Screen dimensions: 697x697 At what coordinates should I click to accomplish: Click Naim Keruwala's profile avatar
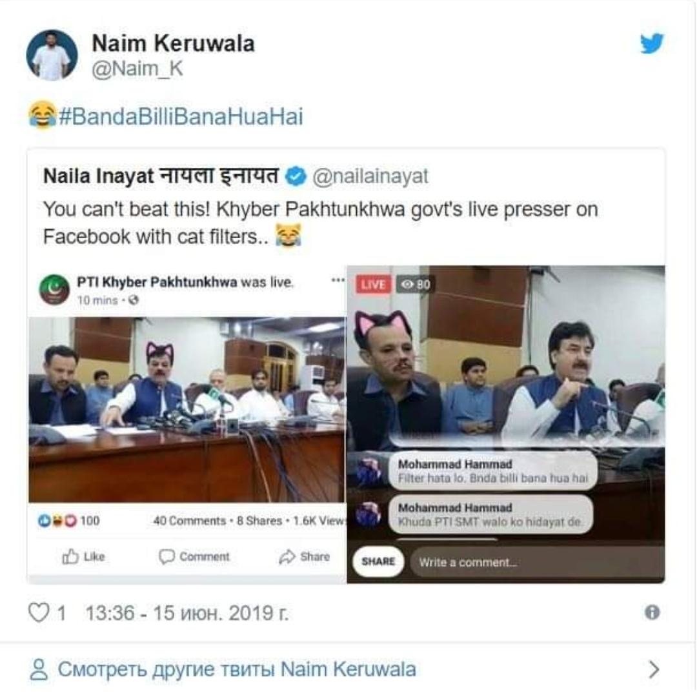pos(52,55)
